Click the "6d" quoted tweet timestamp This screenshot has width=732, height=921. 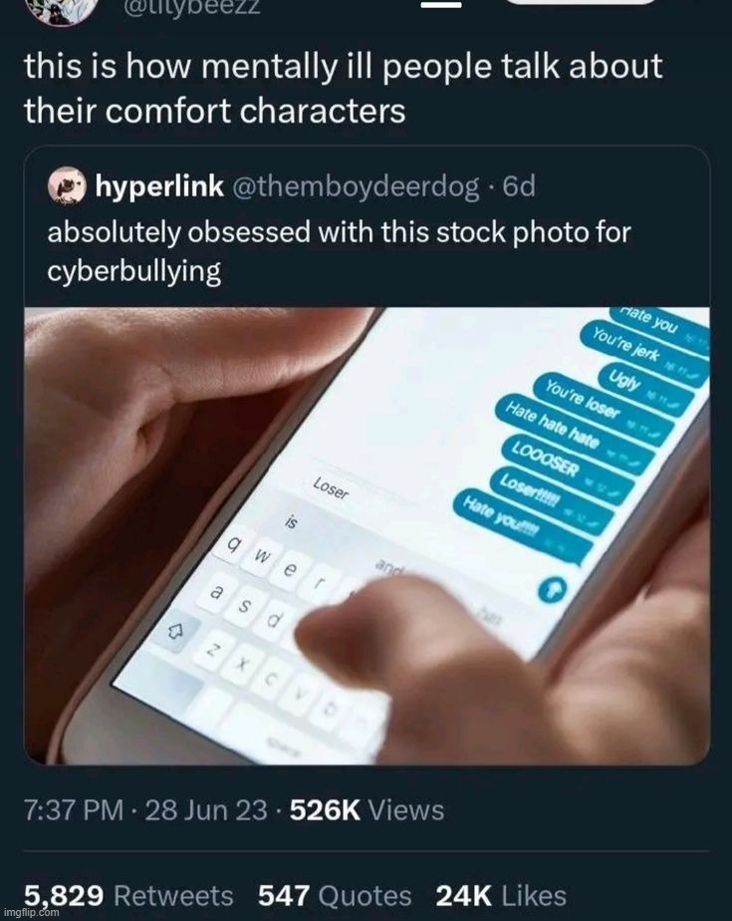point(519,185)
